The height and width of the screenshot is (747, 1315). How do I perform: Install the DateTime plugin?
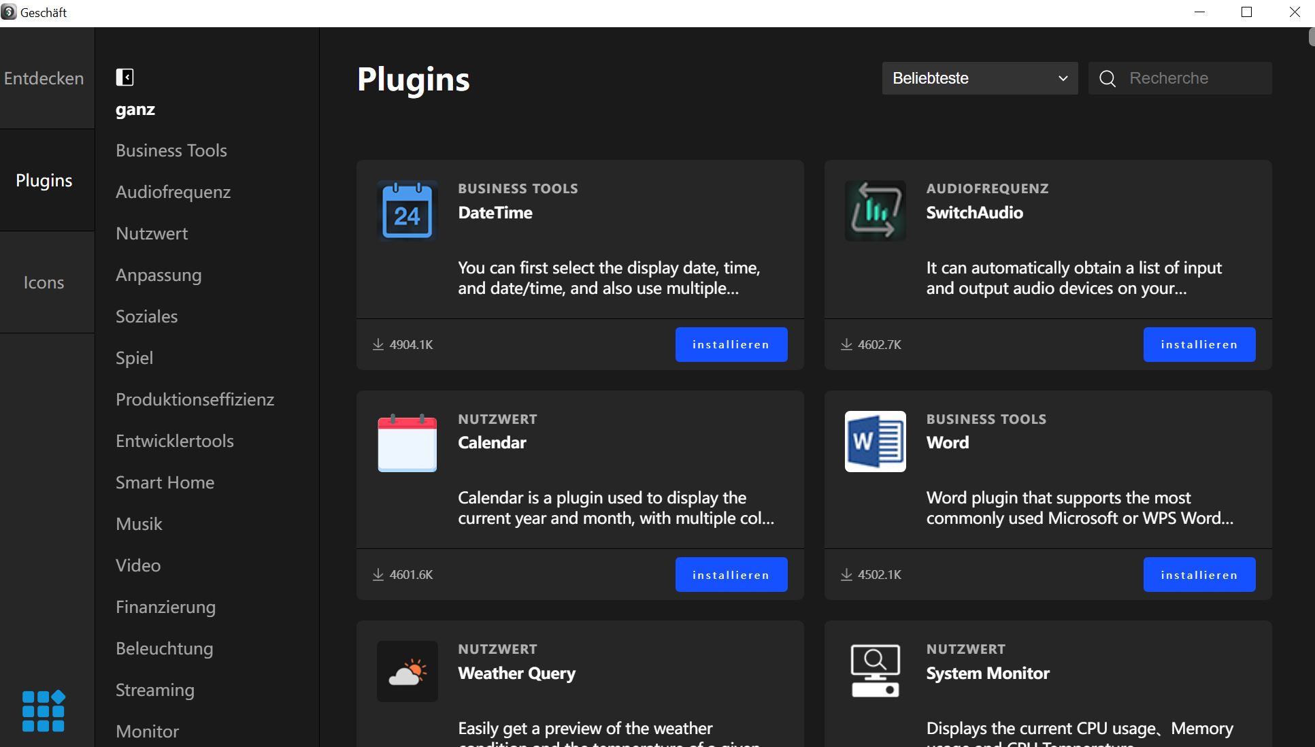[731, 344]
